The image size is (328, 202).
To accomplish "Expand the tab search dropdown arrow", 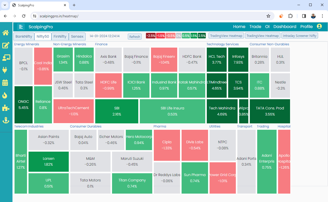I will (x=5, y=5).
